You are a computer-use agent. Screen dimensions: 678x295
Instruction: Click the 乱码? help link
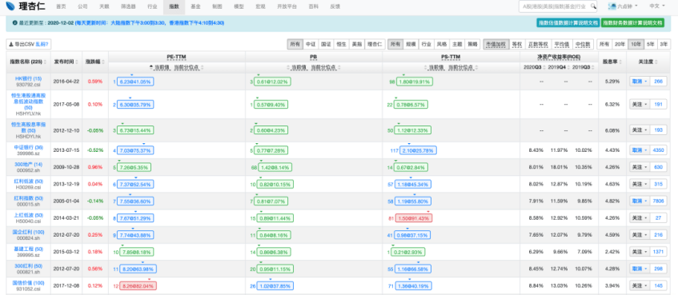pos(42,44)
